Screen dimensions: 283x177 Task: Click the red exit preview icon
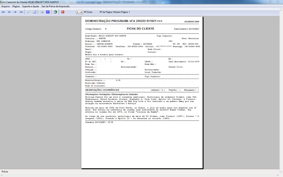point(63,12)
